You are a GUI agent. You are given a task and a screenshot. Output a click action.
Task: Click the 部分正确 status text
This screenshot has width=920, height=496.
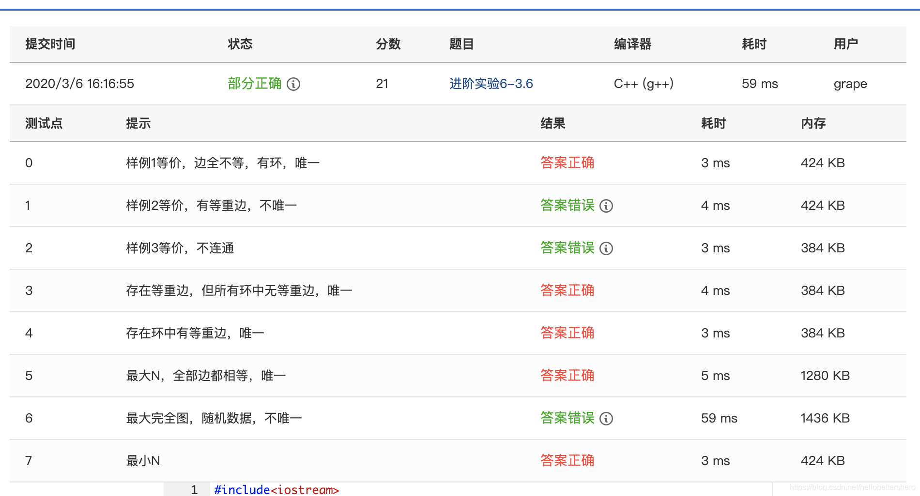pyautogui.click(x=255, y=84)
